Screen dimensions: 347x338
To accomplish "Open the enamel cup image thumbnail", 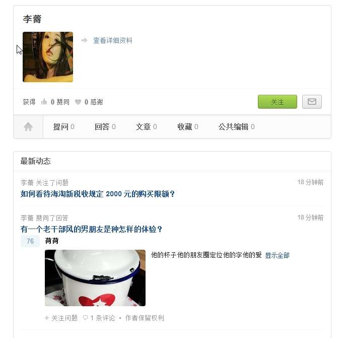I will (95, 278).
